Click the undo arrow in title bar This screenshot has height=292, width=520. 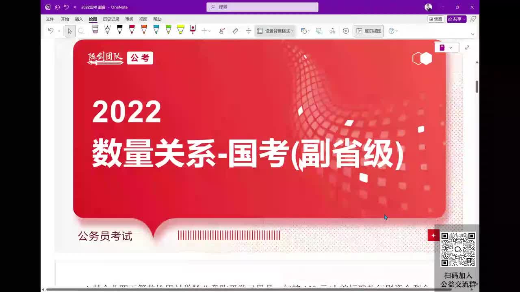(66, 7)
